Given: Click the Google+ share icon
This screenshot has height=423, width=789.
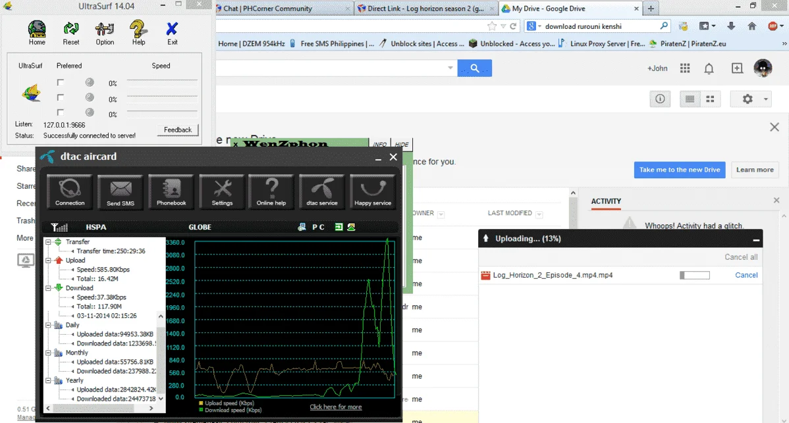Looking at the screenshot, I should coord(737,68).
